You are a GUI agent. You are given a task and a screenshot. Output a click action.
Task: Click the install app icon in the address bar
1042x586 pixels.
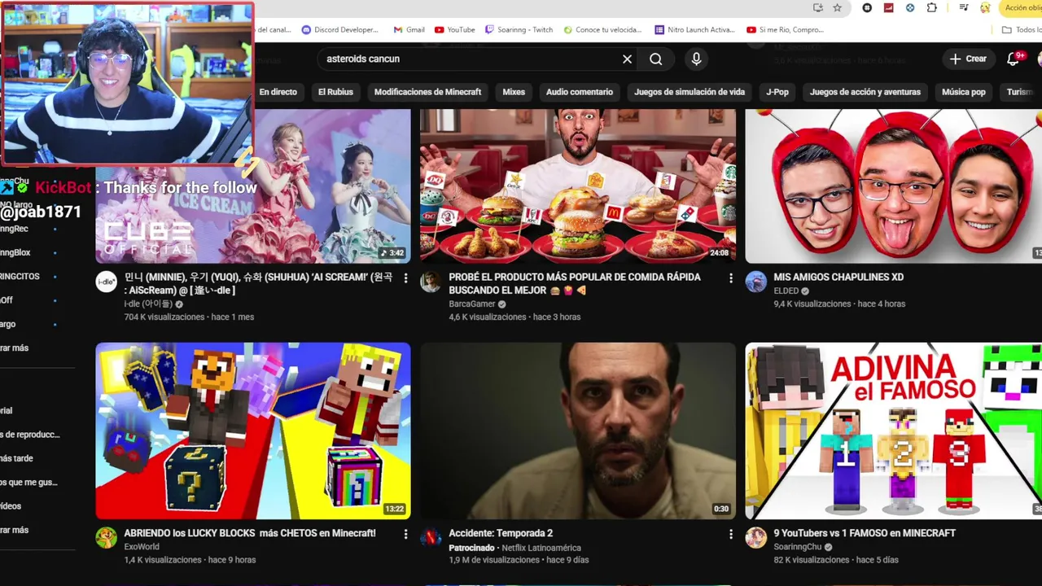[x=818, y=7]
